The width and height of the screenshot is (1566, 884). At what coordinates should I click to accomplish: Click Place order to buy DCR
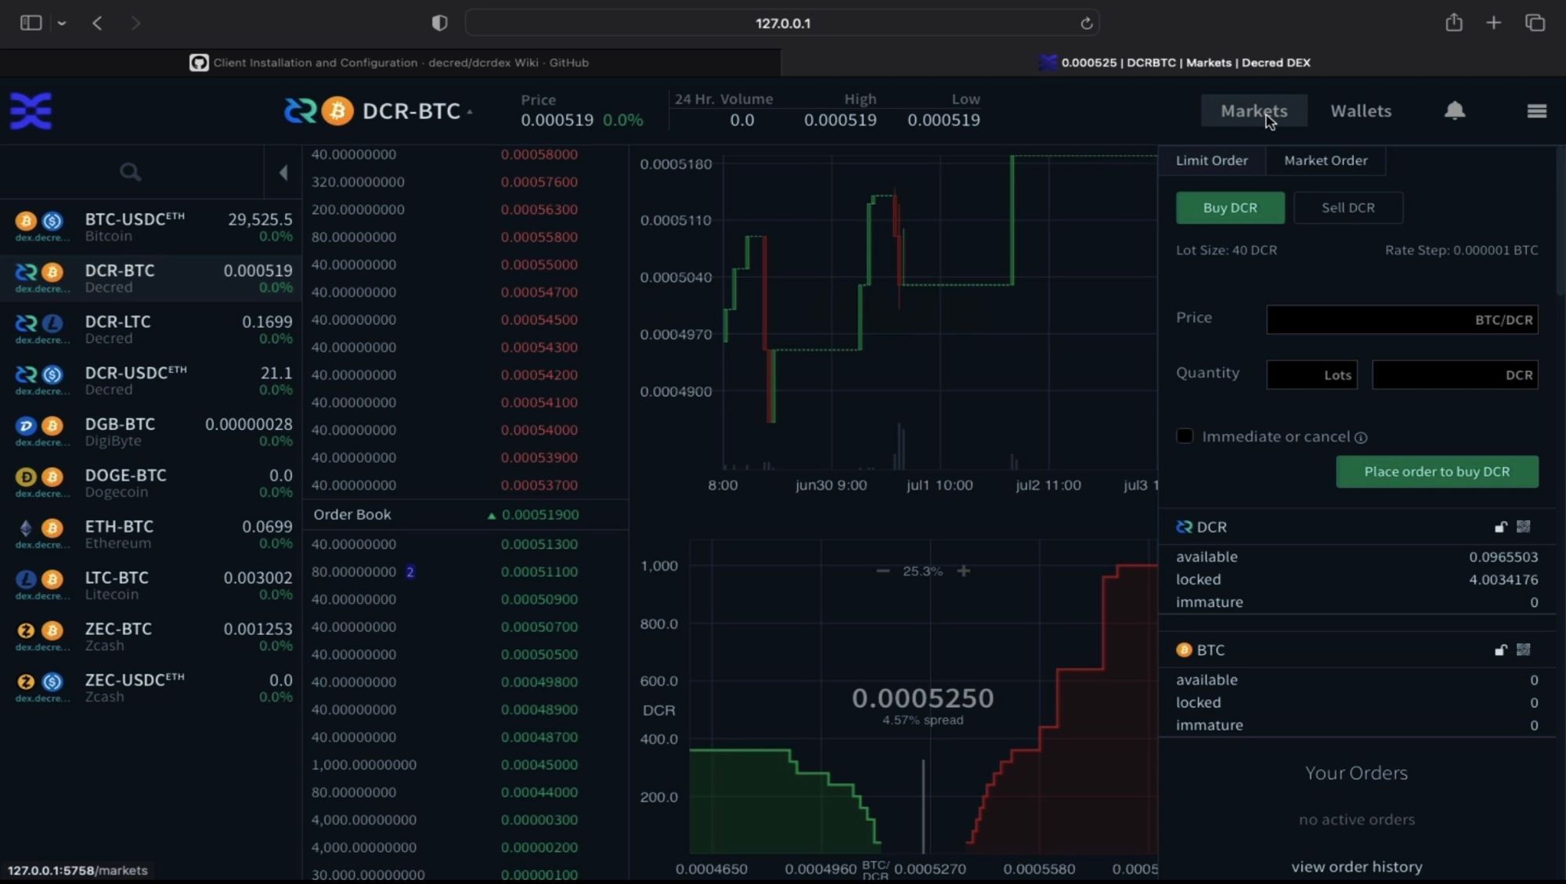click(1437, 471)
